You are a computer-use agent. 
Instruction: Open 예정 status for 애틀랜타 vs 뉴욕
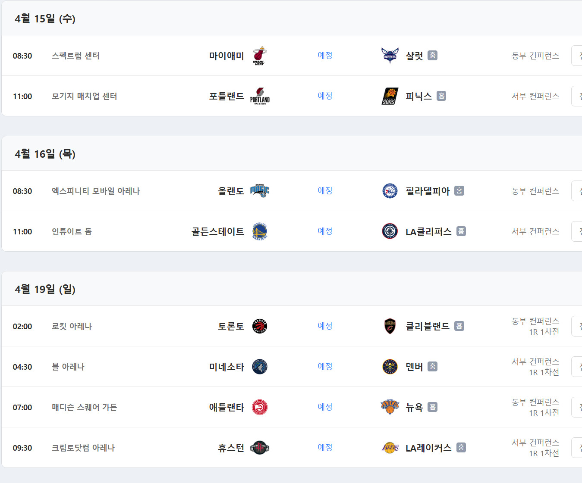325,407
